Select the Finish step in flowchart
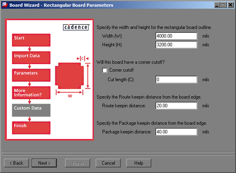Image resolution: width=236 pixels, height=173 pixels. 31,128
